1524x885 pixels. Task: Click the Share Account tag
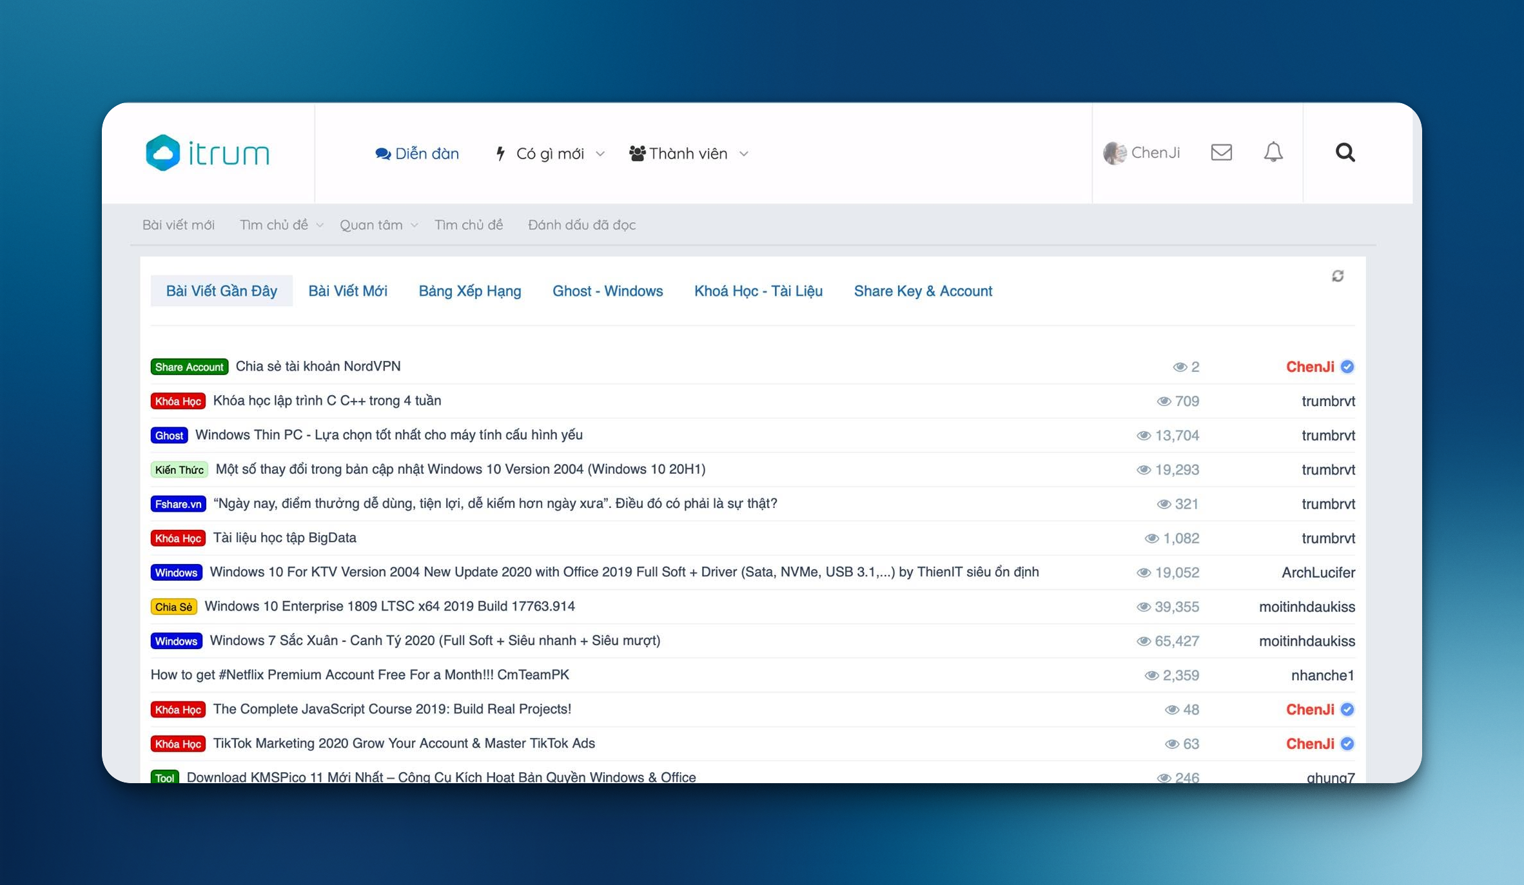(x=190, y=367)
